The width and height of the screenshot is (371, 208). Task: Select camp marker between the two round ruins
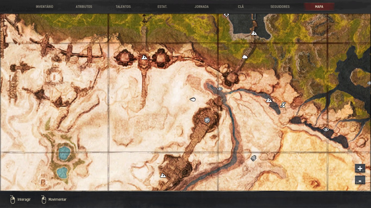pos(144,57)
